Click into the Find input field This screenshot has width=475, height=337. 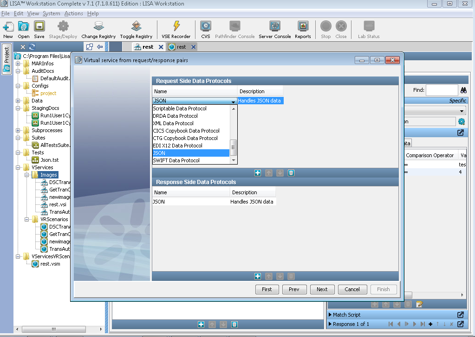point(442,90)
